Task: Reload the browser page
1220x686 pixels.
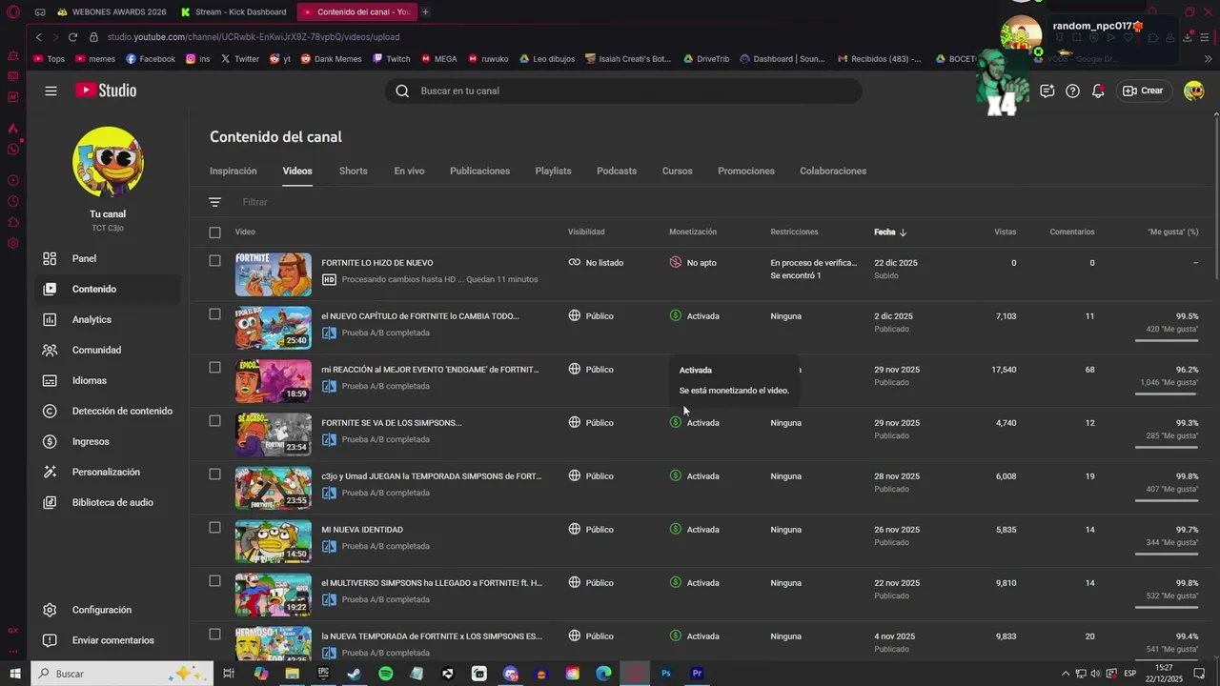Action: [x=72, y=37]
